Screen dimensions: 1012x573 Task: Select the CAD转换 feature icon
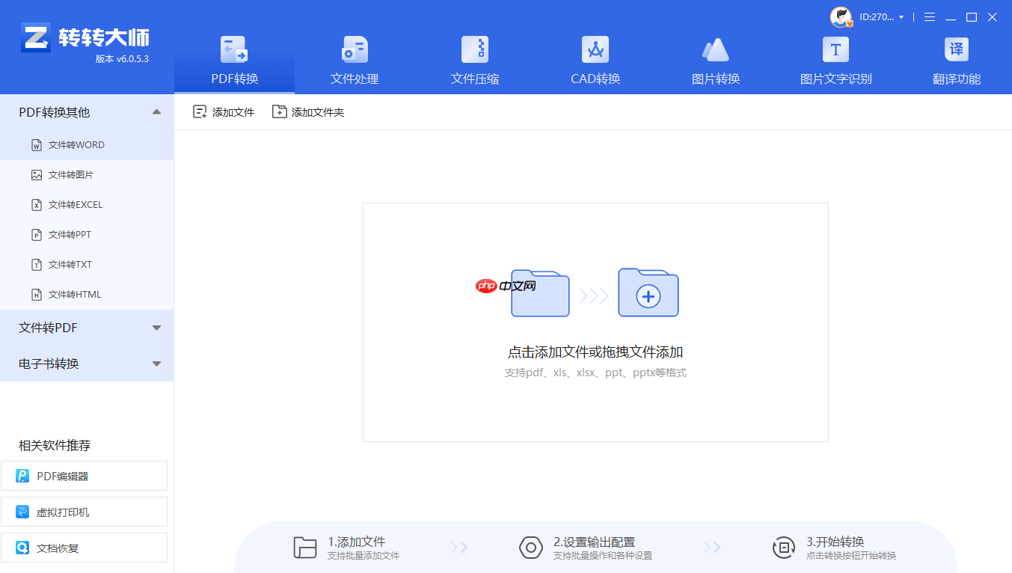point(595,60)
